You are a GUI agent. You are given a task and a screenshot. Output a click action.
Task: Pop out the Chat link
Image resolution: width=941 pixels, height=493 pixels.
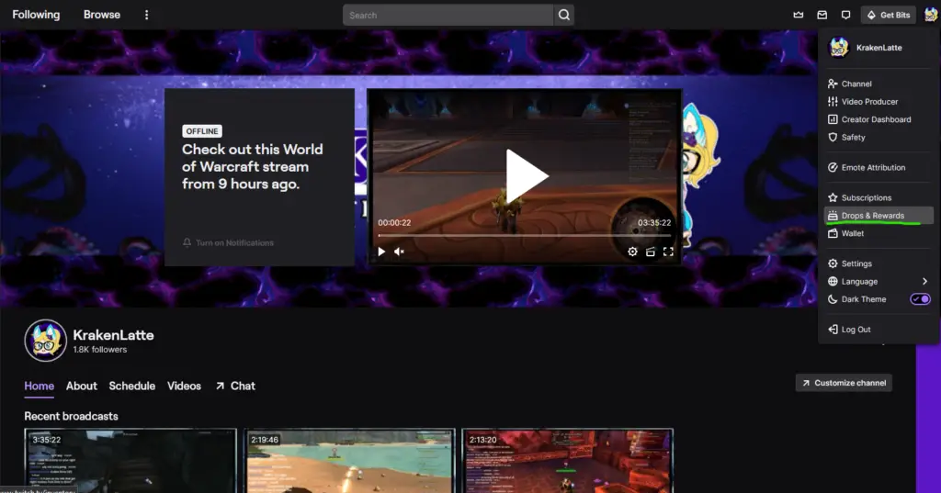pos(235,387)
